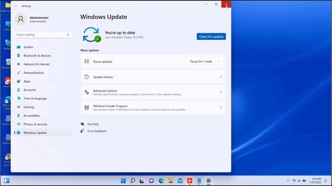Show hidden tray icons chevron
332x186 pixels.
288,181
